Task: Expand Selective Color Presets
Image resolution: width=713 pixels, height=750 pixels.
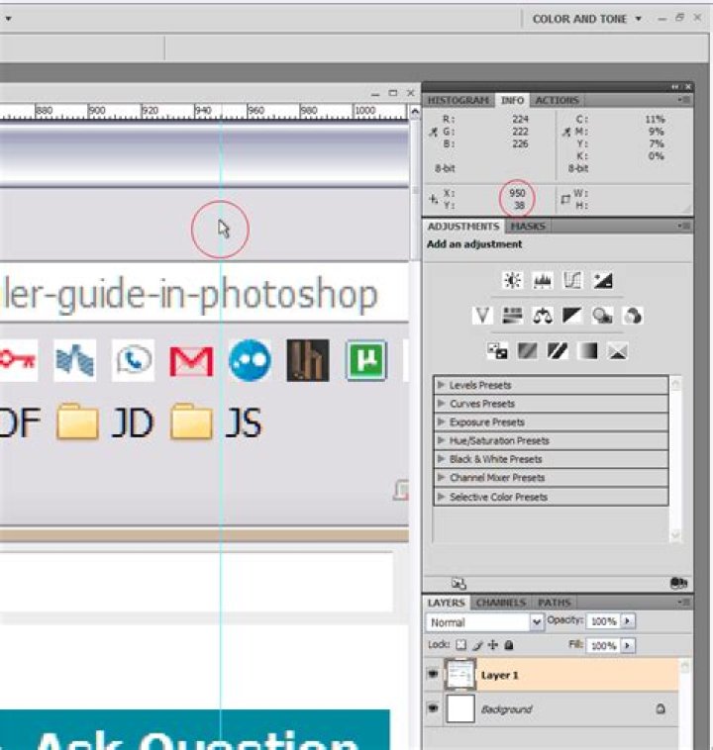Action: click(x=441, y=497)
